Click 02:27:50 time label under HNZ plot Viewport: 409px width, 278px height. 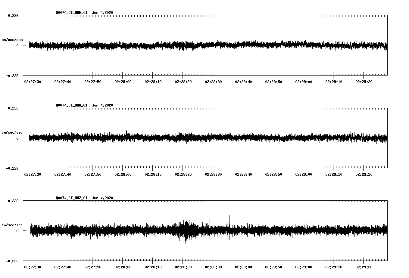93,267
